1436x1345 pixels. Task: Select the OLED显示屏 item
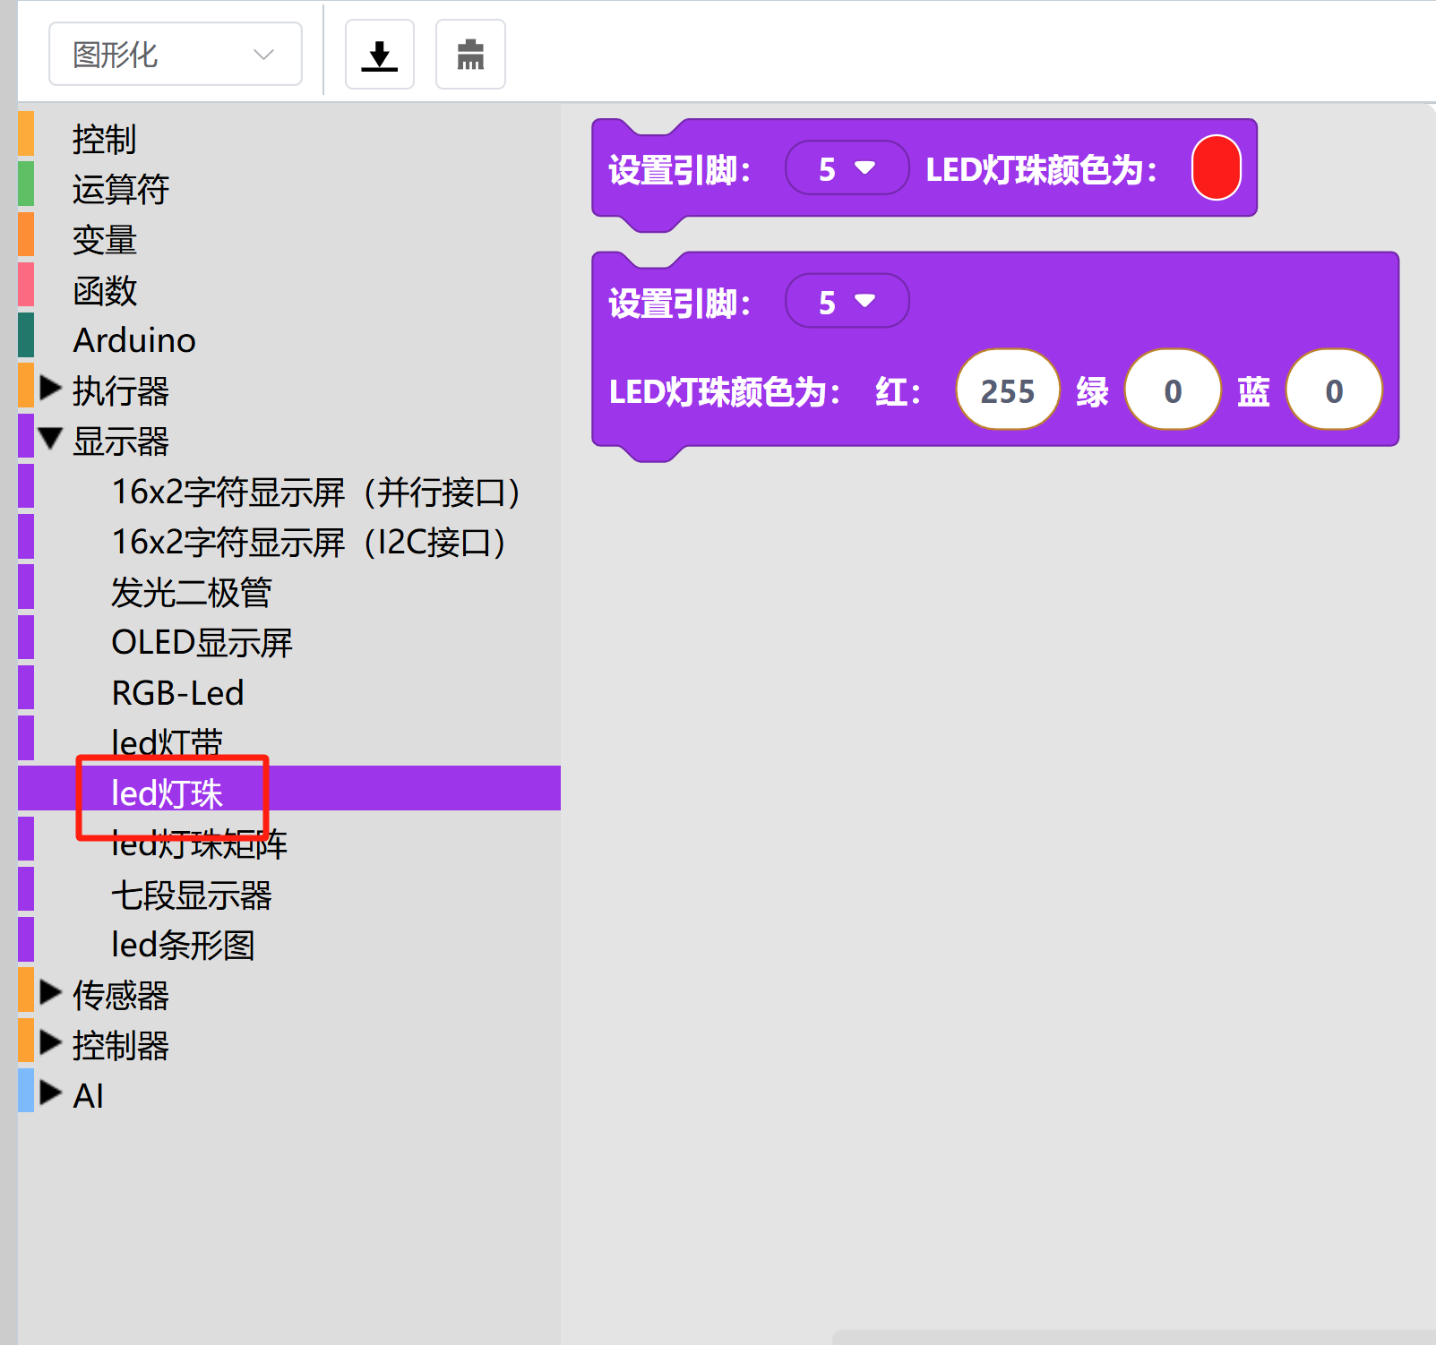pos(202,642)
